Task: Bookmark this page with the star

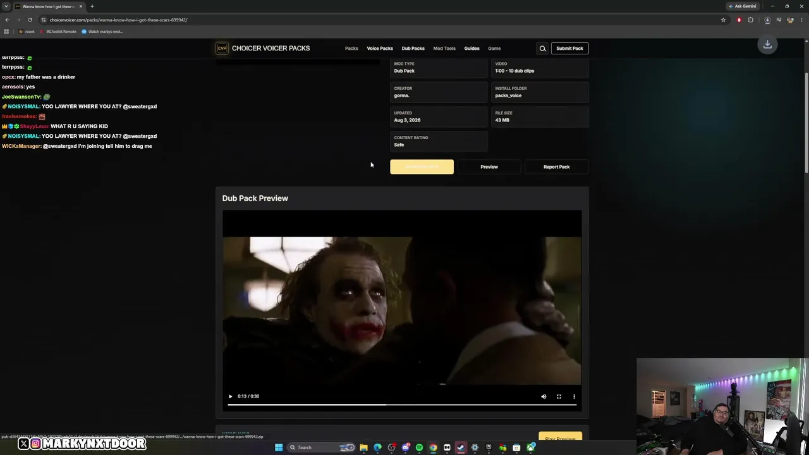Action: (723, 20)
